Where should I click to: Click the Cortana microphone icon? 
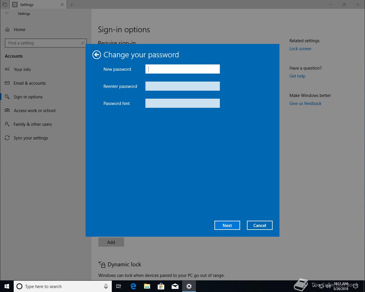tap(106, 286)
